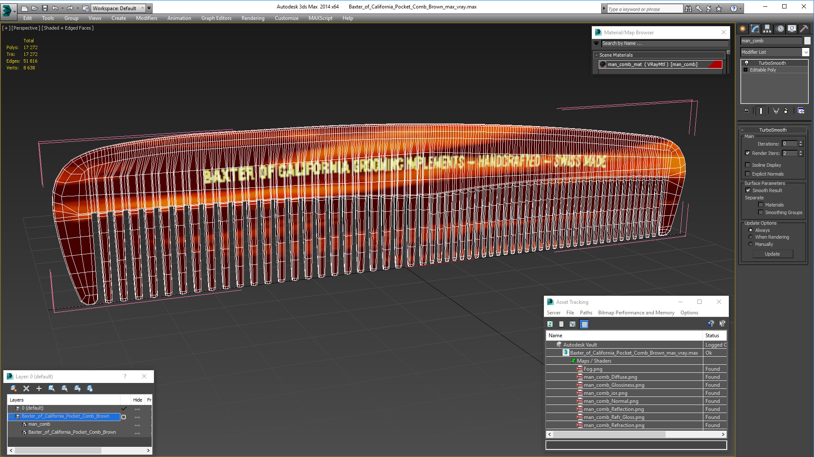The width and height of the screenshot is (814, 457).
Task: Click the [Shaded + Edged Faces] viewport label
Action: click(67, 28)
